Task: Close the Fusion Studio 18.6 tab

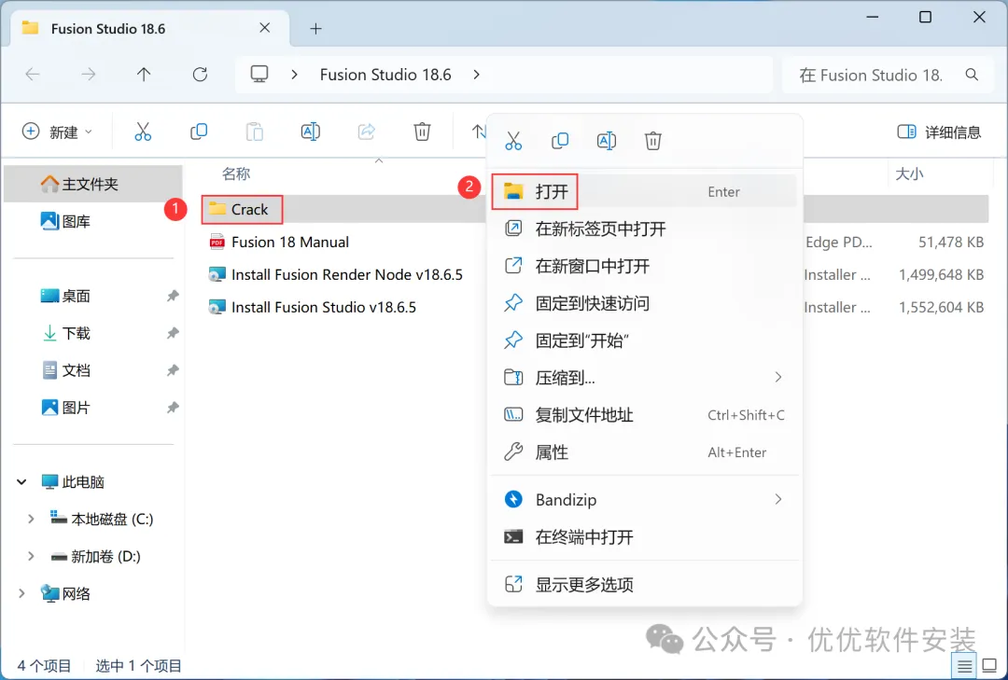Action: pos(264,28)
